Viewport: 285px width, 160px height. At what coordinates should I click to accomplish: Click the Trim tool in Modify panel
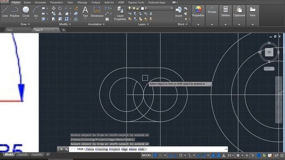(67, 8)
